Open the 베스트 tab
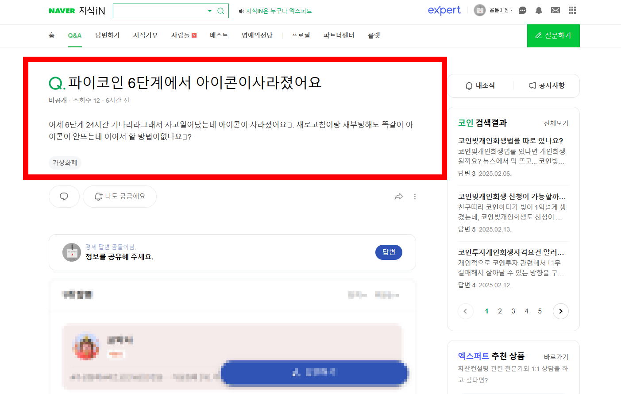 point(219,35)
